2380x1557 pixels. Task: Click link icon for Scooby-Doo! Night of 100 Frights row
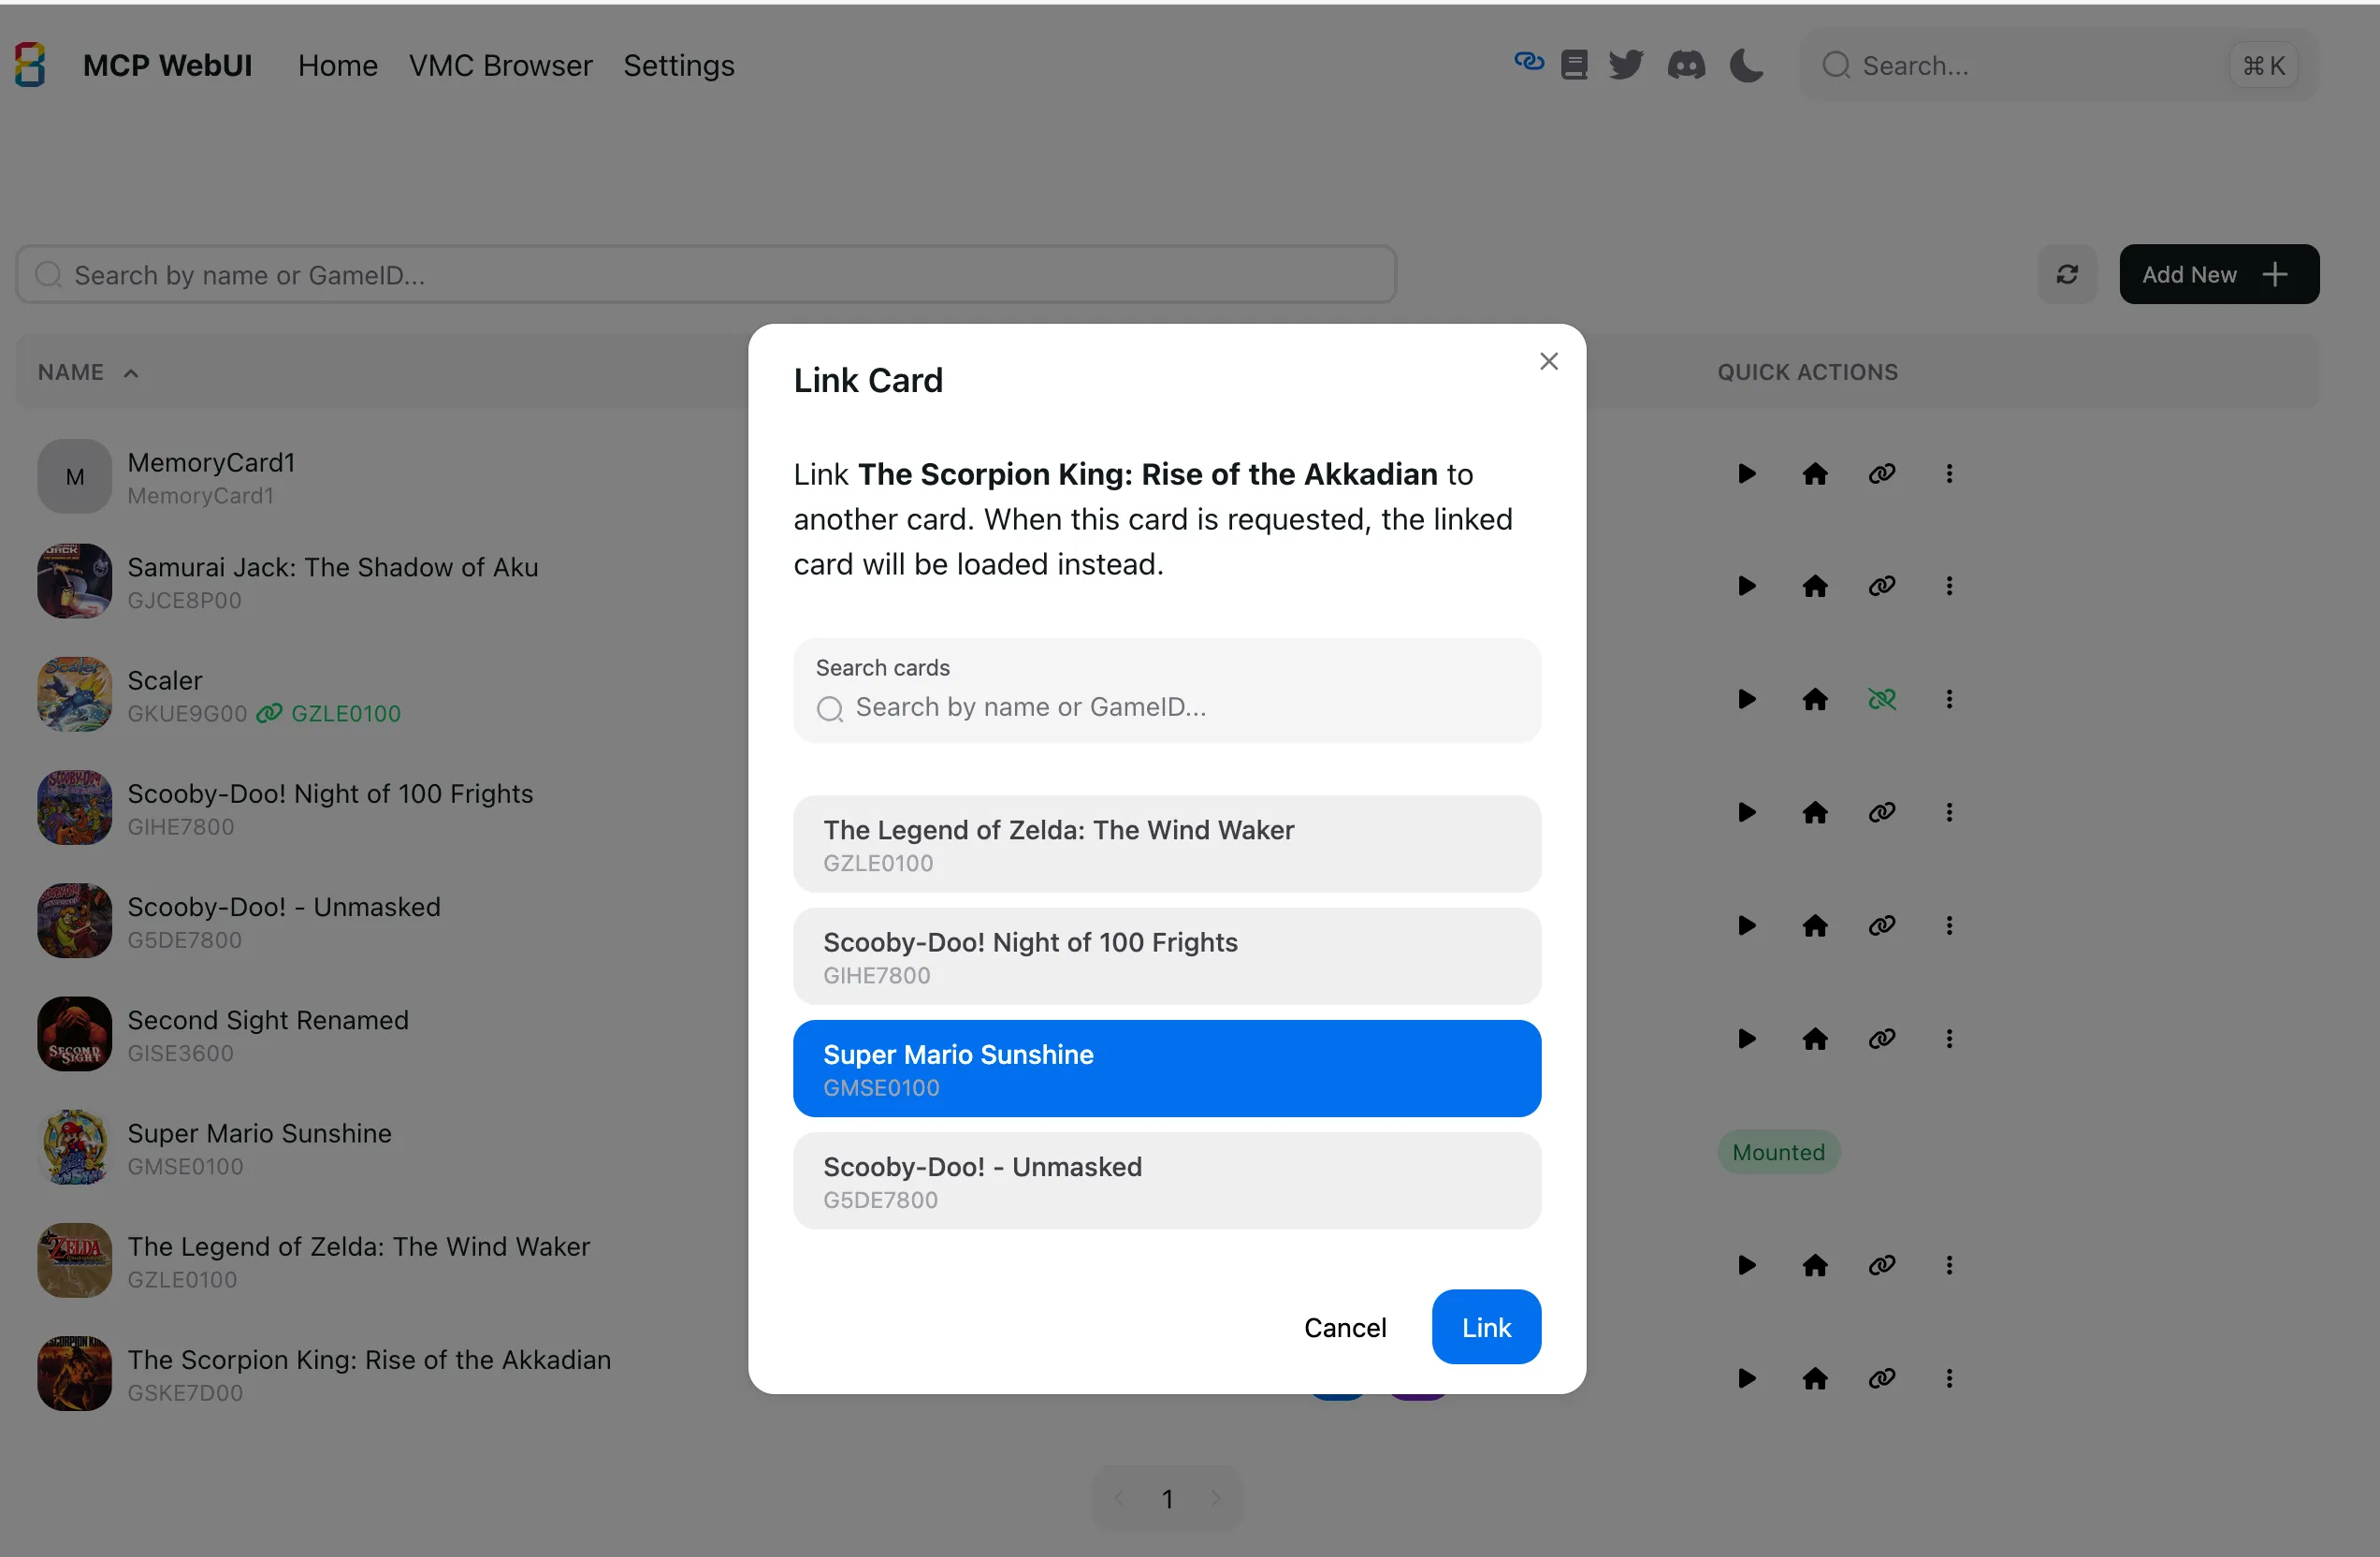pyautogui.click(x=1881, y=812)
